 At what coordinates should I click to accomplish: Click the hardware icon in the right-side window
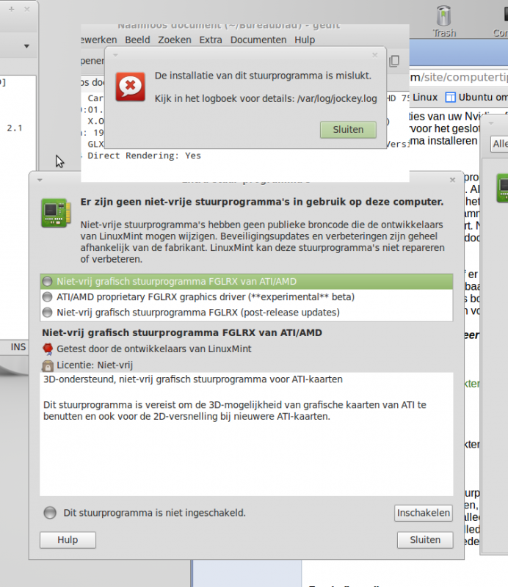pos(502,189)
